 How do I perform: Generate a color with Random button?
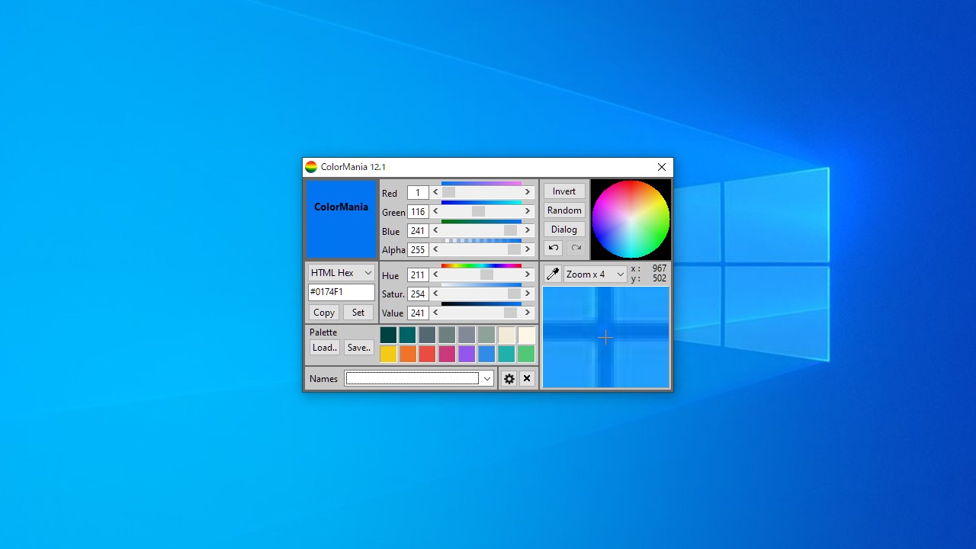[564, 210]
